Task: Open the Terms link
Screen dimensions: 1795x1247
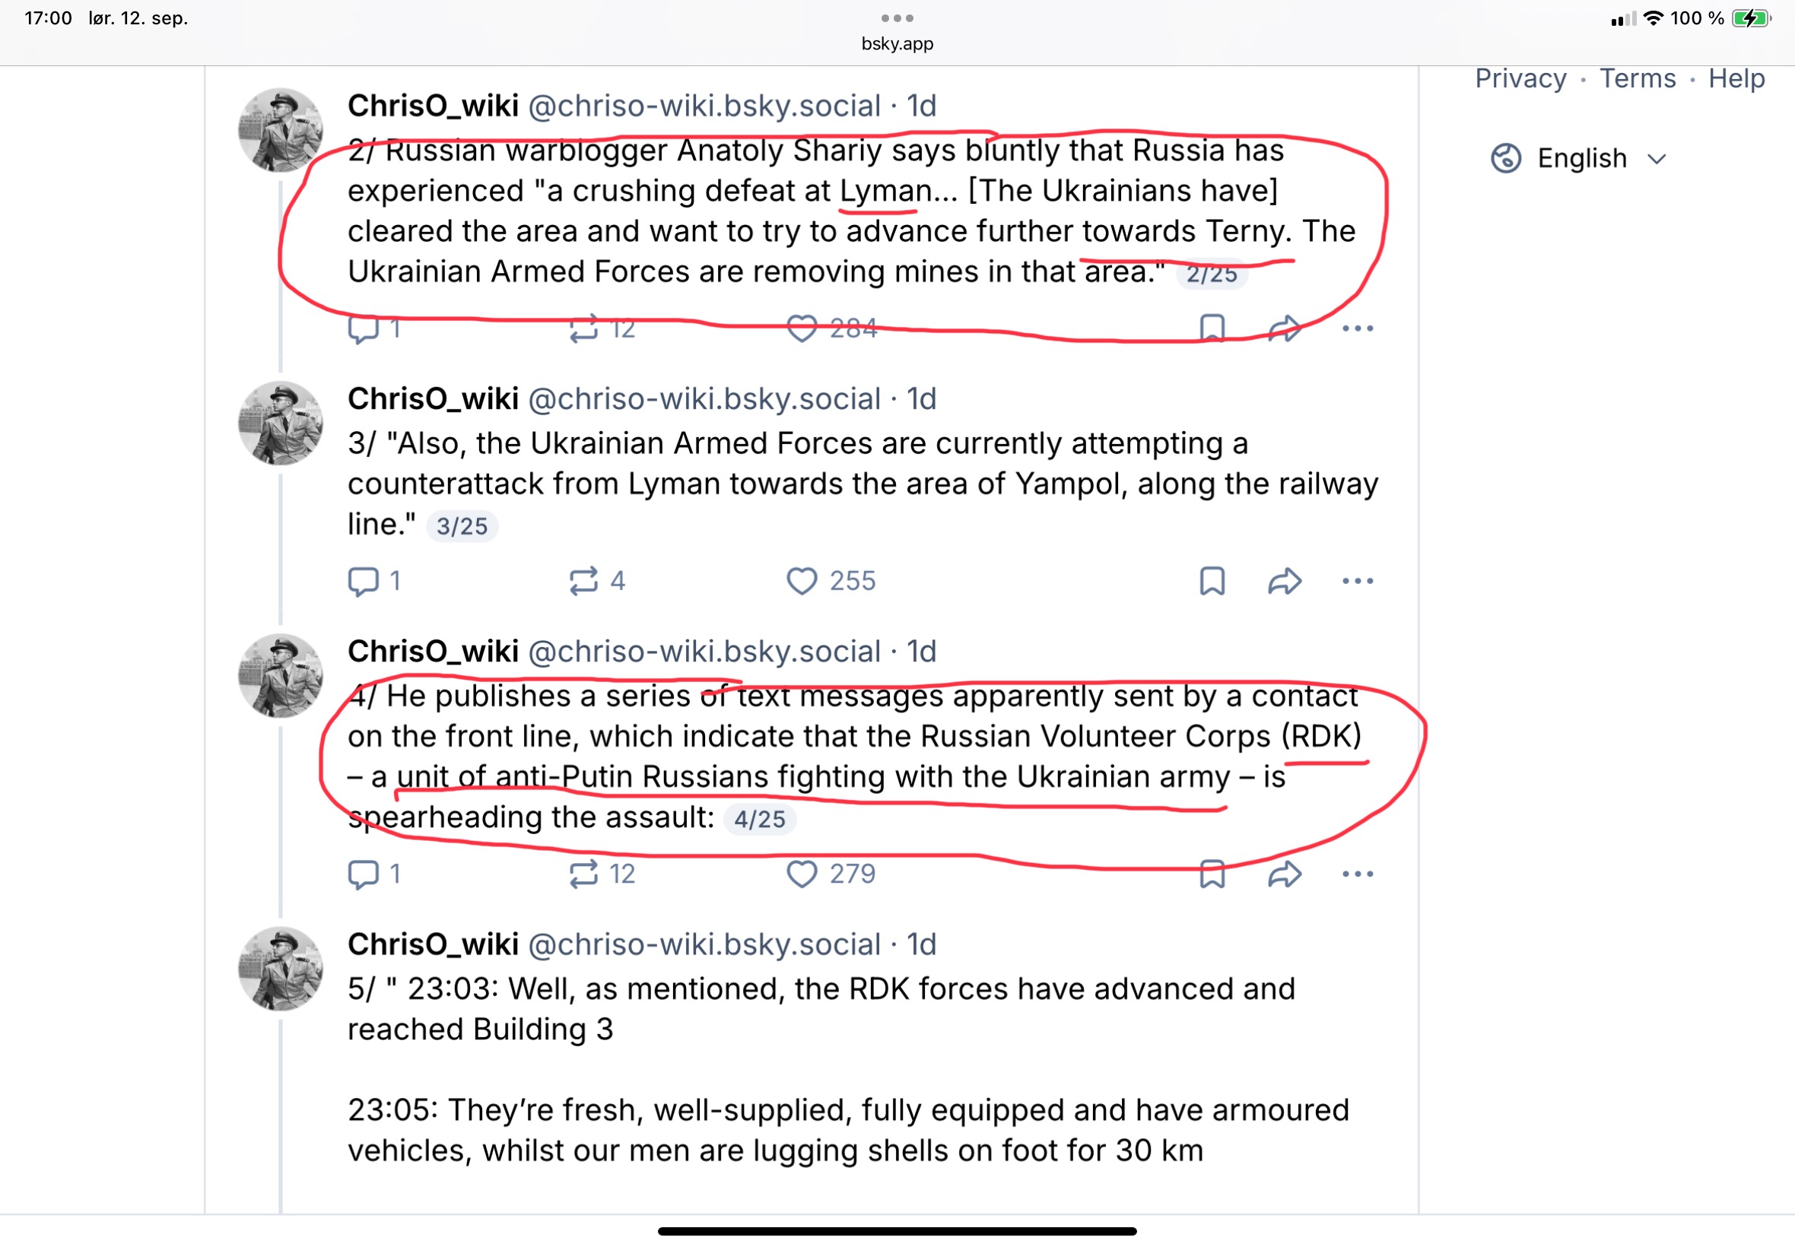Action: coord(1637,79)
